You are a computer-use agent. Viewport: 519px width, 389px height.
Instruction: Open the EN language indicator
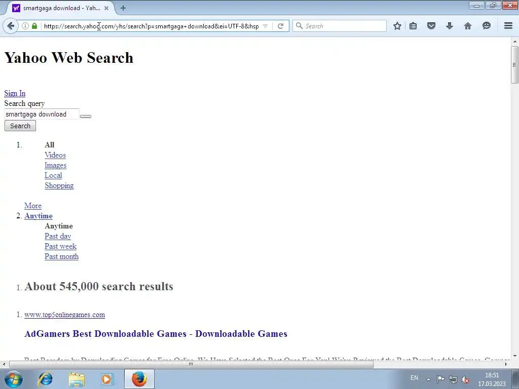(414, 378)
